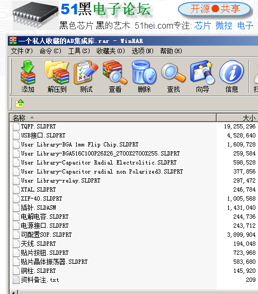Click the 开源共享 banner button
Screen dimensions: 258x294
tap(215, 9)
